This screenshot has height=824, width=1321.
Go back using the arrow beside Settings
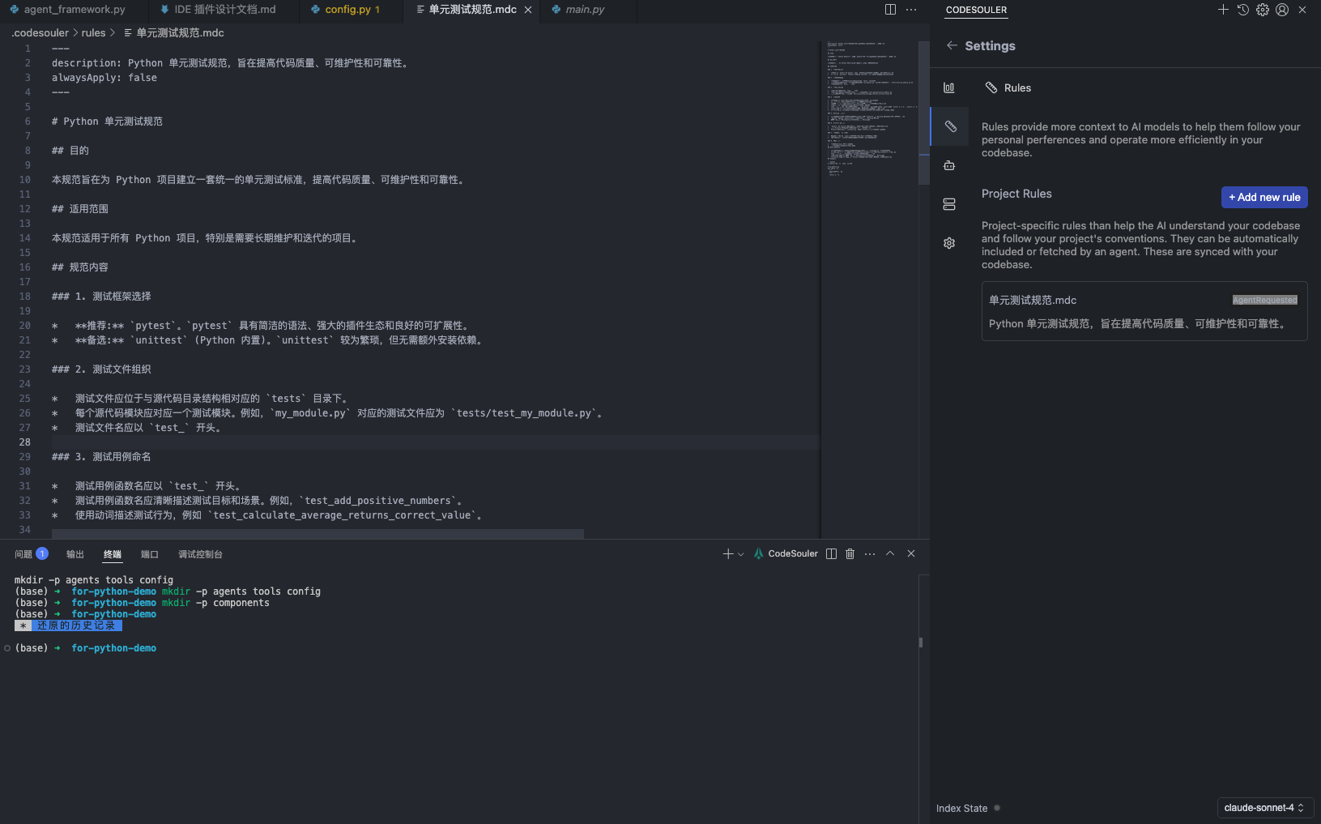pyautogui.click(x=952, y=45)
